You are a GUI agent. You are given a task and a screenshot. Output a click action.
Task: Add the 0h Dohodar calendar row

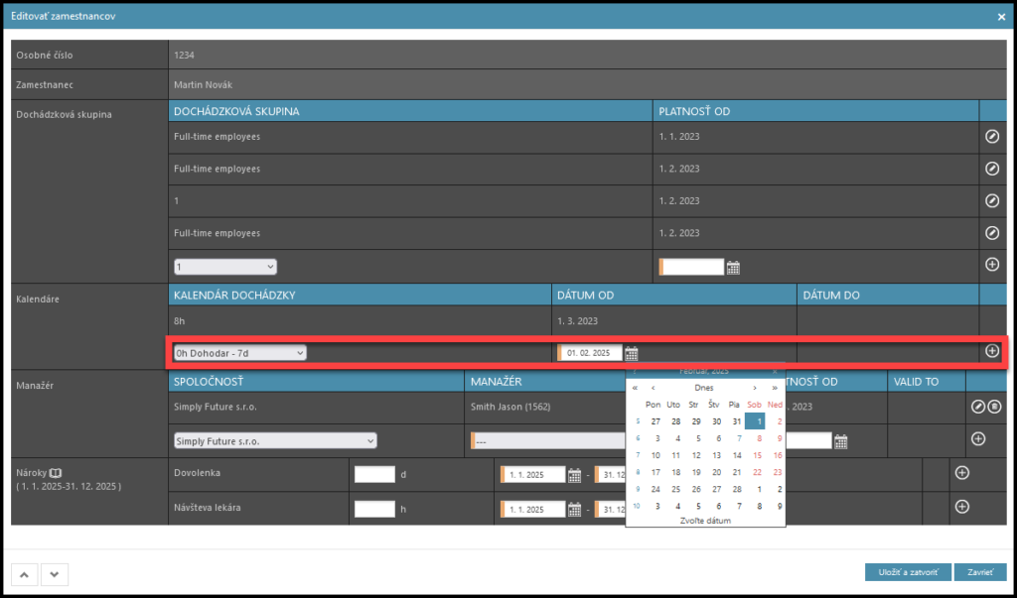tap(991, 351)
